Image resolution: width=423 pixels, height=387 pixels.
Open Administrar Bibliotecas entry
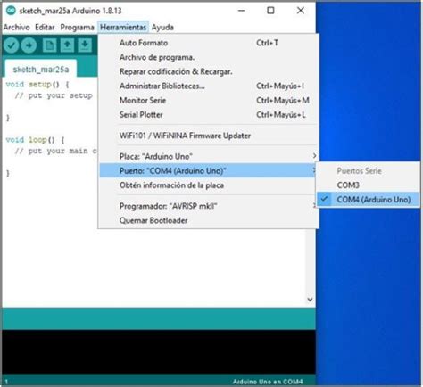pyautogui.click(x=208, y=86)
